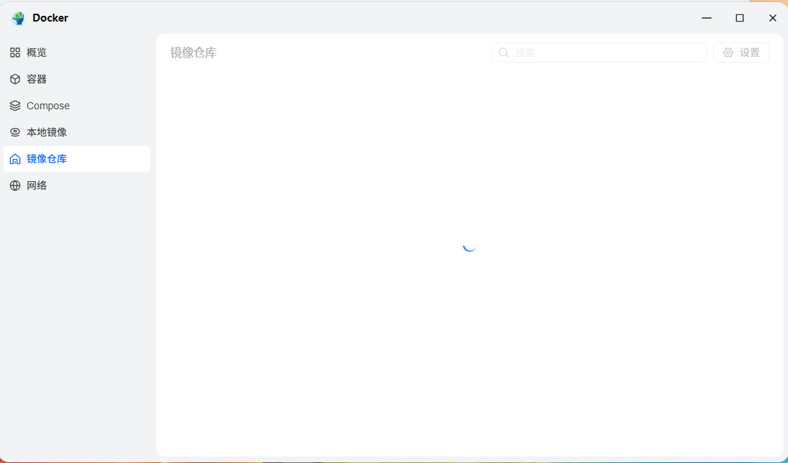Click the 网络 globe icon
Viewport: 788px width, 463px height.
(15, 185)
